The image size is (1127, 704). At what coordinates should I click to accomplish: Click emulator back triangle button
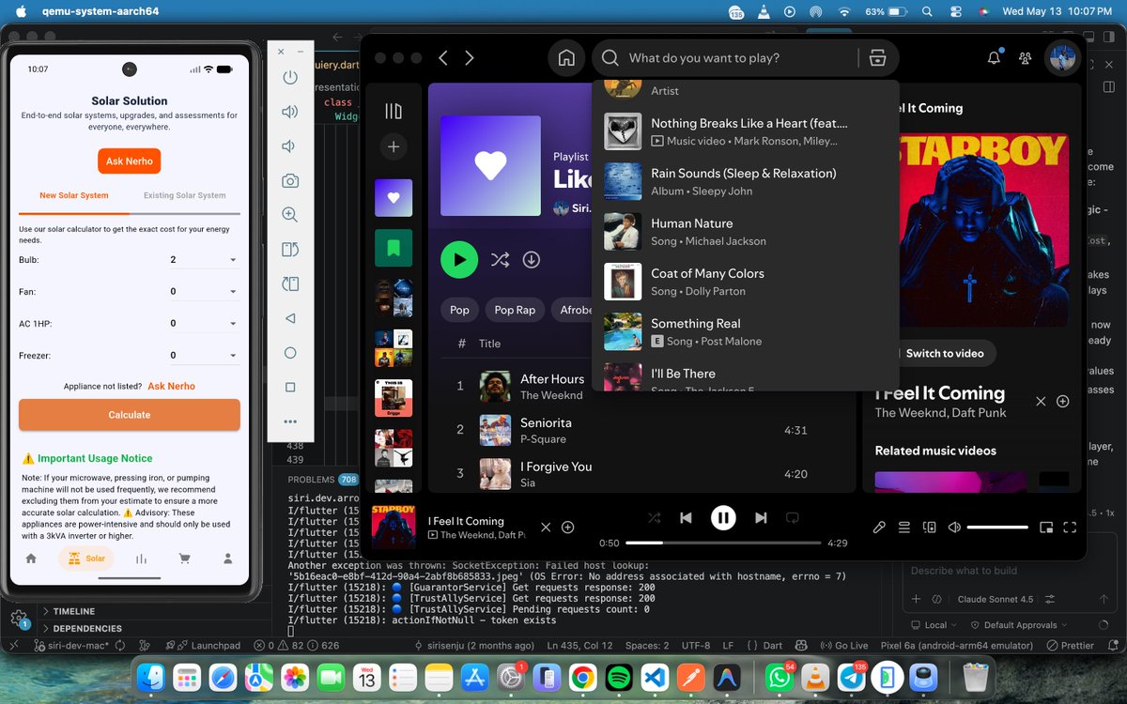[x=290, y=318]
